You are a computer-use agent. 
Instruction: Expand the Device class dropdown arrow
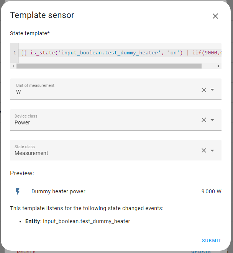213,120
